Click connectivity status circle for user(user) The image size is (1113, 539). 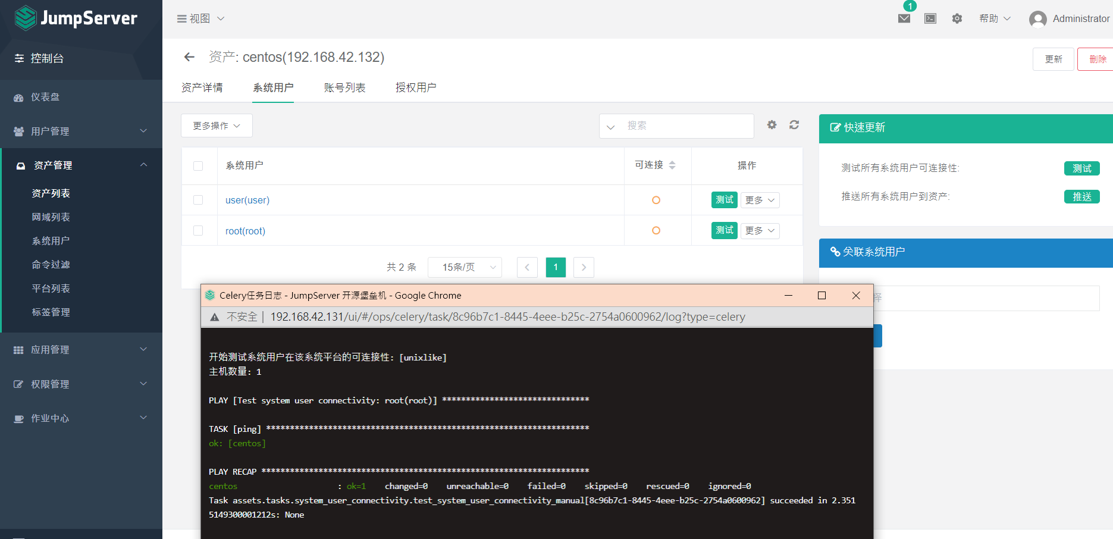pyautogui.click(x=656, y=200)
